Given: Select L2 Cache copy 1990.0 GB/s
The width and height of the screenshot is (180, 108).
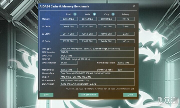Looking at the screenshot, I should click(107, 34).
